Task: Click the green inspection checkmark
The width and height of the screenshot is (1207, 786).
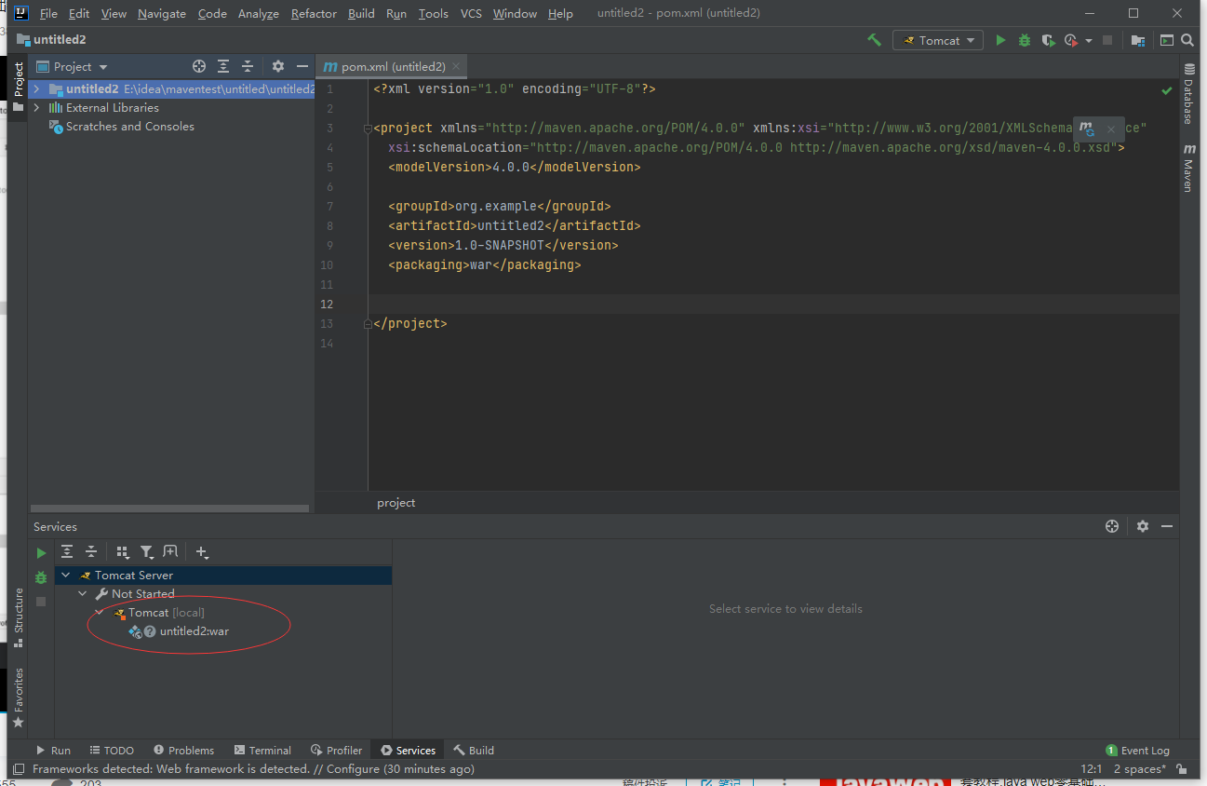Action: [x=1167, y=90]
